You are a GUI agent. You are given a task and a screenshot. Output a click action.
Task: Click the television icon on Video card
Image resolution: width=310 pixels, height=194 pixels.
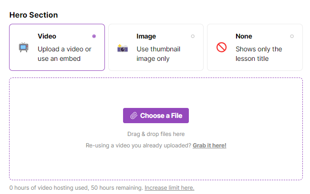pos(23,48)
